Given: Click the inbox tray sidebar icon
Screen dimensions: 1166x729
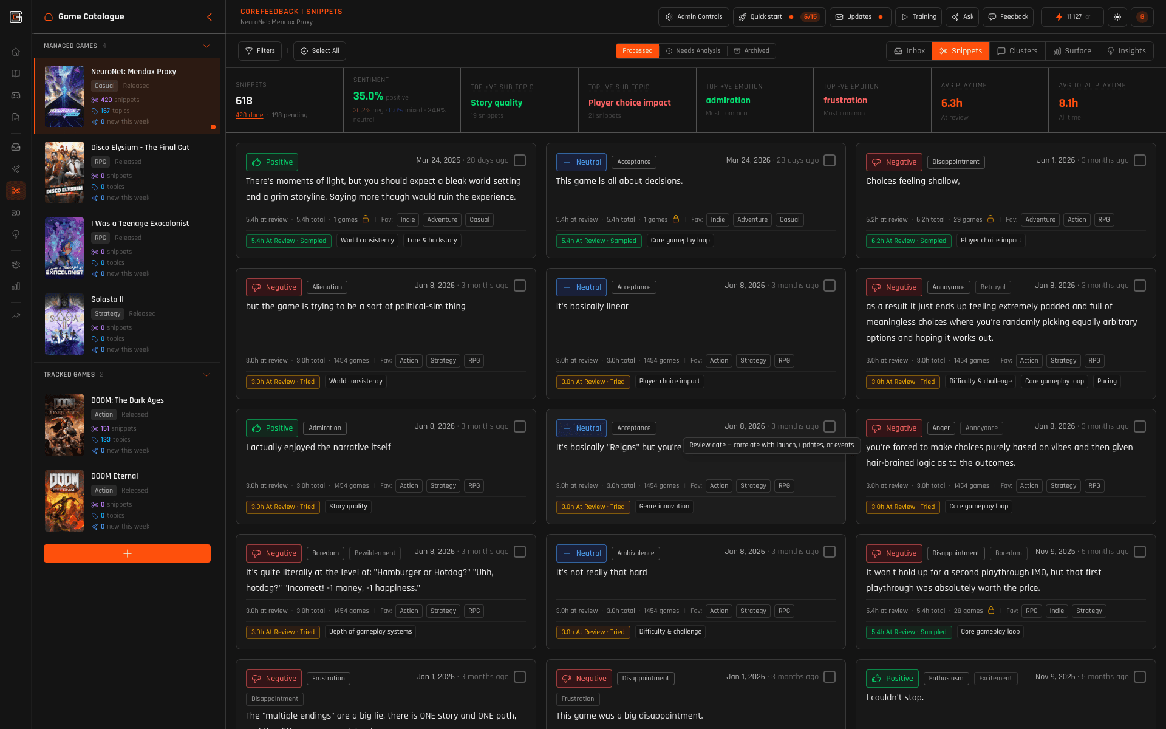Looking at the screenshot, I should click(16, 147).
